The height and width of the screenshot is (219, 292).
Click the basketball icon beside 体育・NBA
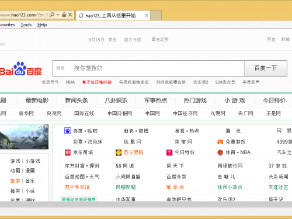coord(220,152)
